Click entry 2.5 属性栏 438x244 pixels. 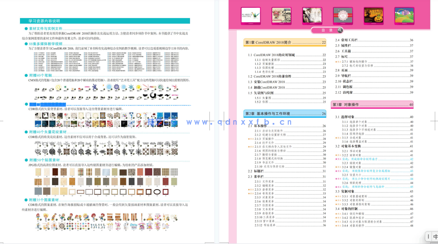[374, 46]
